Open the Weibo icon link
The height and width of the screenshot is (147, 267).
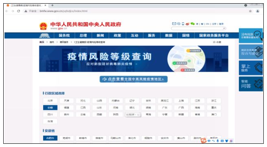[x=188, y=24]
